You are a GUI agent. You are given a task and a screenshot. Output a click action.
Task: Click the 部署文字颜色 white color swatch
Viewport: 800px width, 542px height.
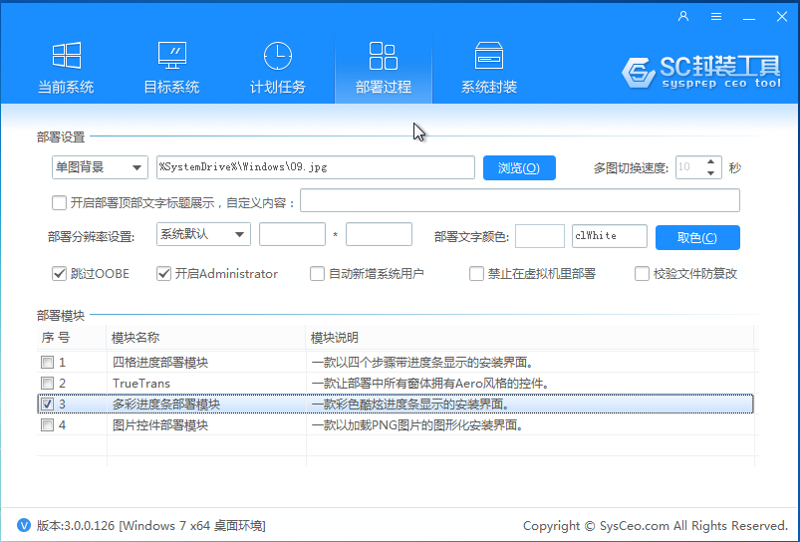coord(540,236)
